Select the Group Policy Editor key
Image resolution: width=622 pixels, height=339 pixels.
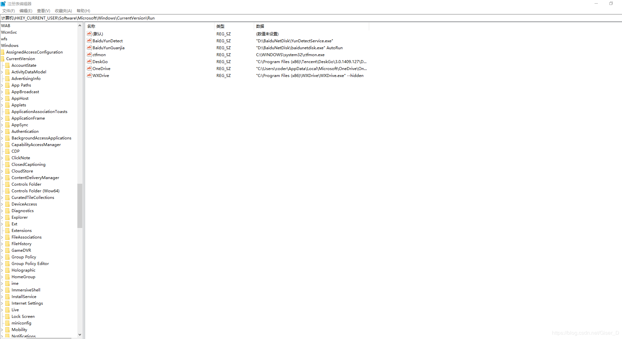(30, 264)
